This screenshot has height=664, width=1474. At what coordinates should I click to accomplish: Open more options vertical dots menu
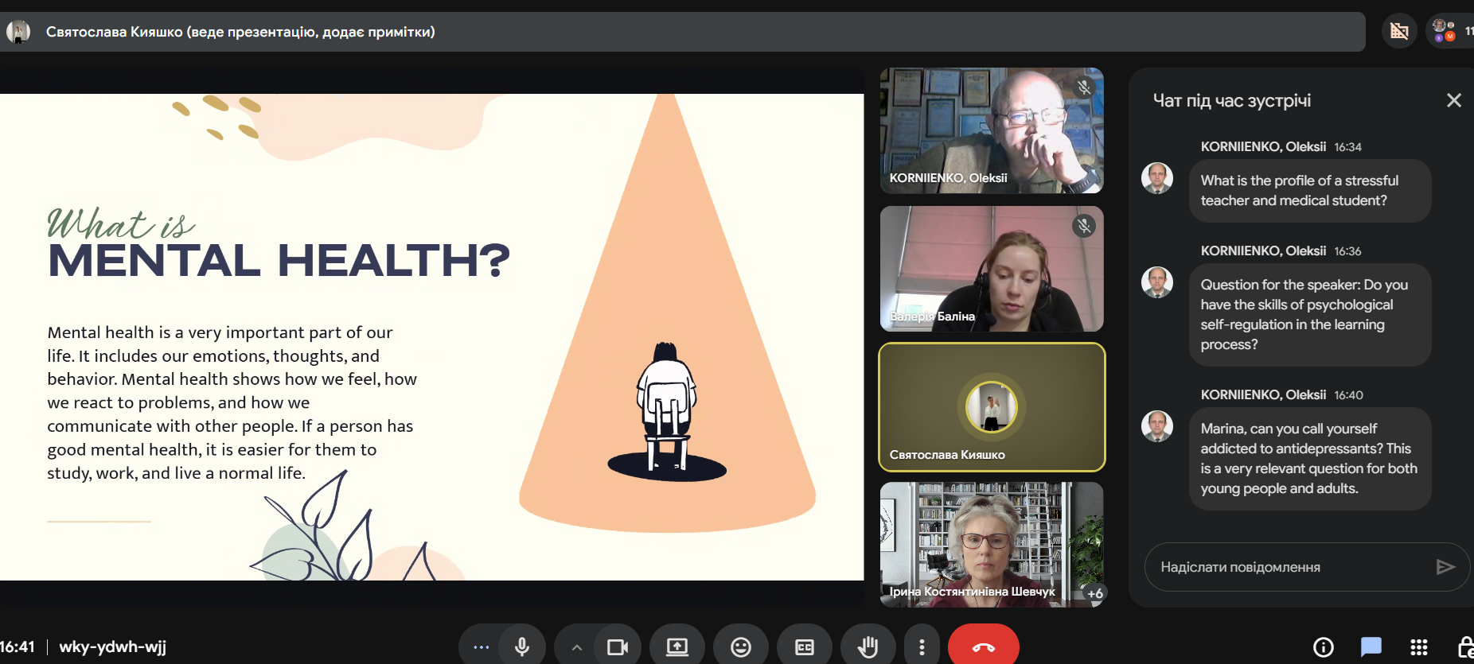922,647
